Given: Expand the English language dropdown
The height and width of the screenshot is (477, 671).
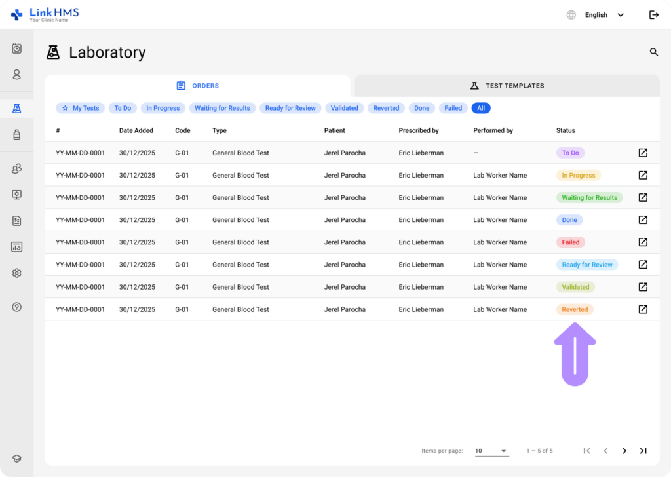Looking at the screenshot, I should (603, 15).
